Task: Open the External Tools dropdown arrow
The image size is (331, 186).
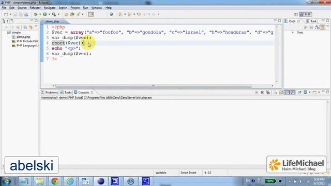Action: pos(58,14)
